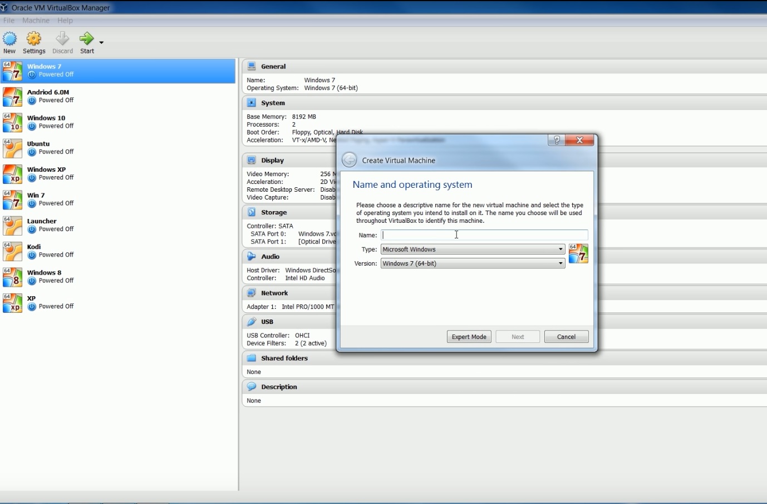
Task: Click the USB section header label
Action: pyautogui.click(x=267, y=322)
